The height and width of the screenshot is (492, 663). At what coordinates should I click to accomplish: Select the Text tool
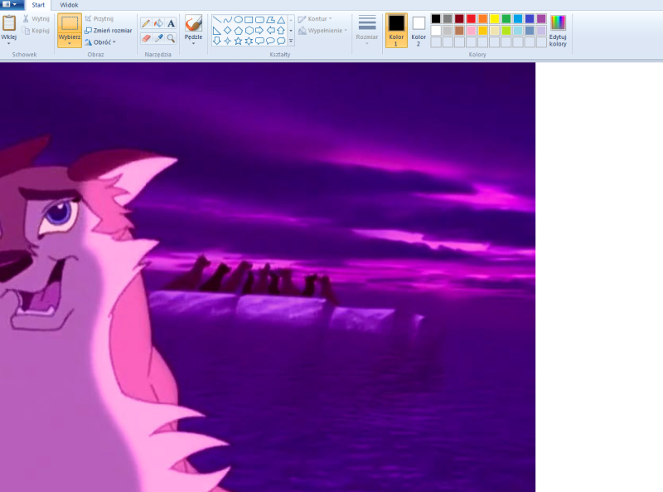(x=171, y=23)
